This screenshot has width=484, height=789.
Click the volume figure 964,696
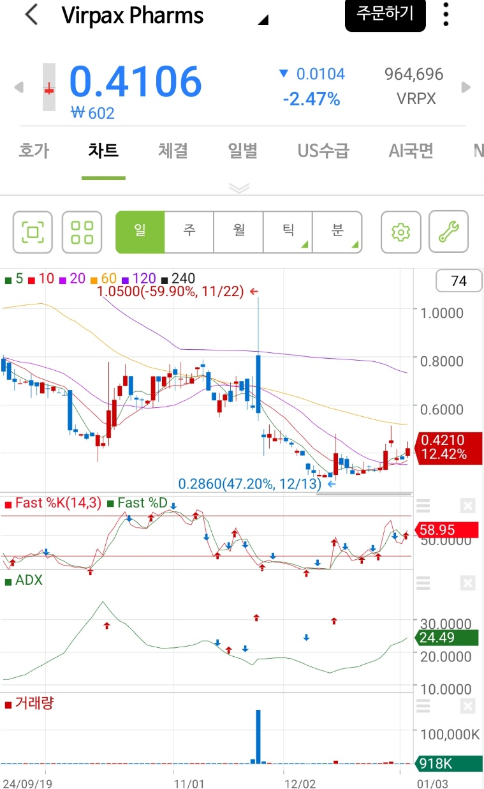click(x=414, y=75)
